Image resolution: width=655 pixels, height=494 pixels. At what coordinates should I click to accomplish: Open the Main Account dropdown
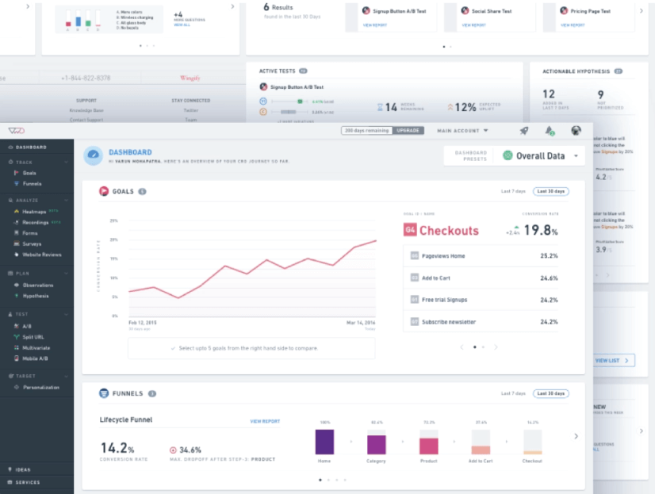click(462, 131)
